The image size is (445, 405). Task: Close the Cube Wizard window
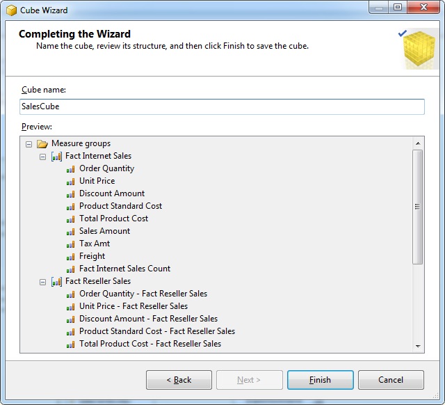pyautogui.click(x=423, y=8)
